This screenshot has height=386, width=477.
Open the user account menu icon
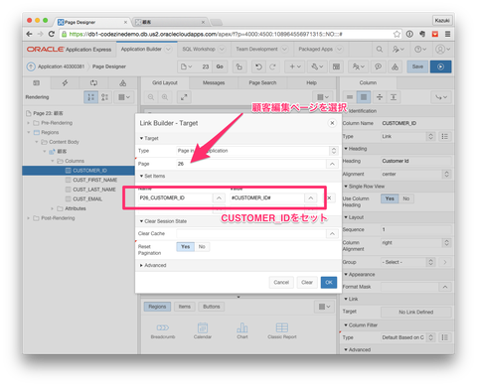[x=442, y=50]
